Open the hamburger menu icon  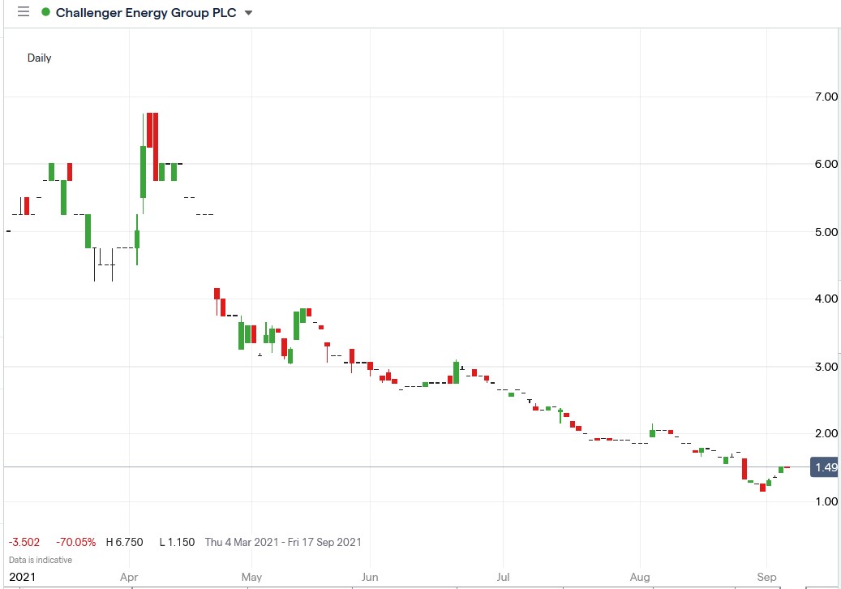click(x=23, y=12)
